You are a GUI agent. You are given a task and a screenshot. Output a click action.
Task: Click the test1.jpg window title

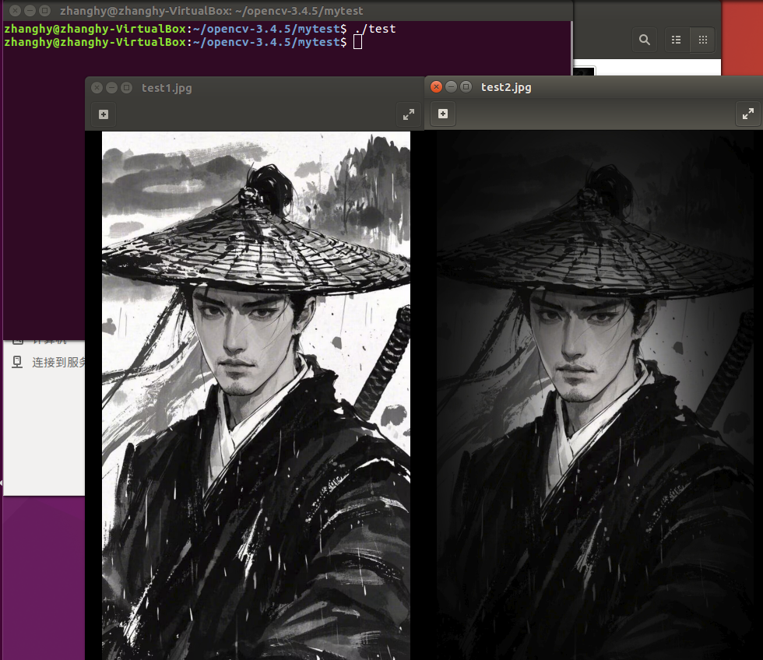click(x=167, y=88)
